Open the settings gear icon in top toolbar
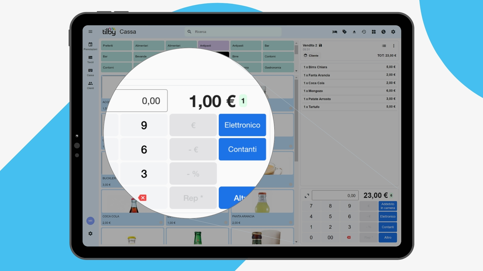The image size is (483, 271). coord(393,32)
